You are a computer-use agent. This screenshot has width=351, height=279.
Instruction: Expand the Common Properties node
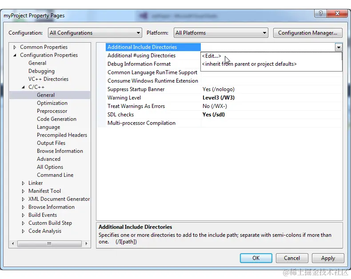[x=15, y=47]
